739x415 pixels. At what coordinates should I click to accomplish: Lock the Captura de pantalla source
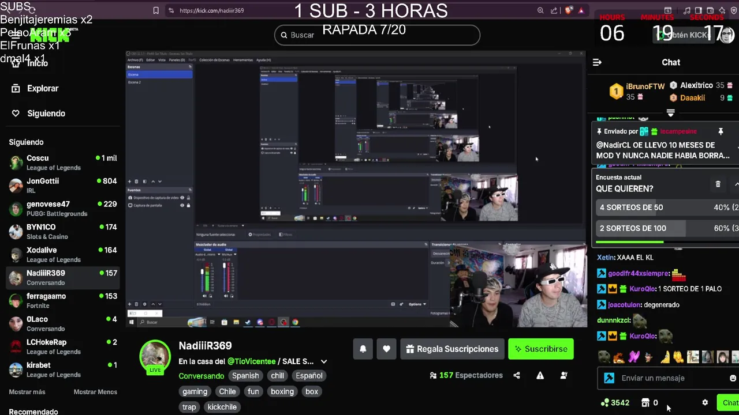pyautogui.click(x=188, y=205)
